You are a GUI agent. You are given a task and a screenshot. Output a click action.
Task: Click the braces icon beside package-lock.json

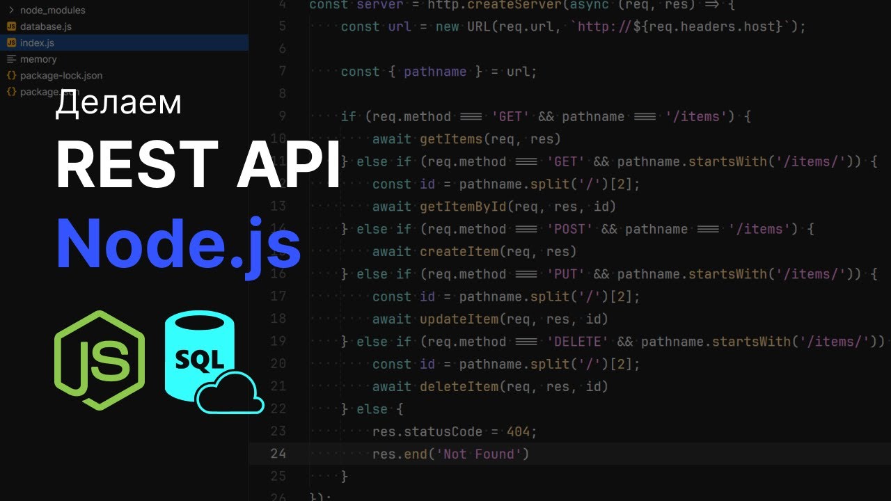coord(12,75)
